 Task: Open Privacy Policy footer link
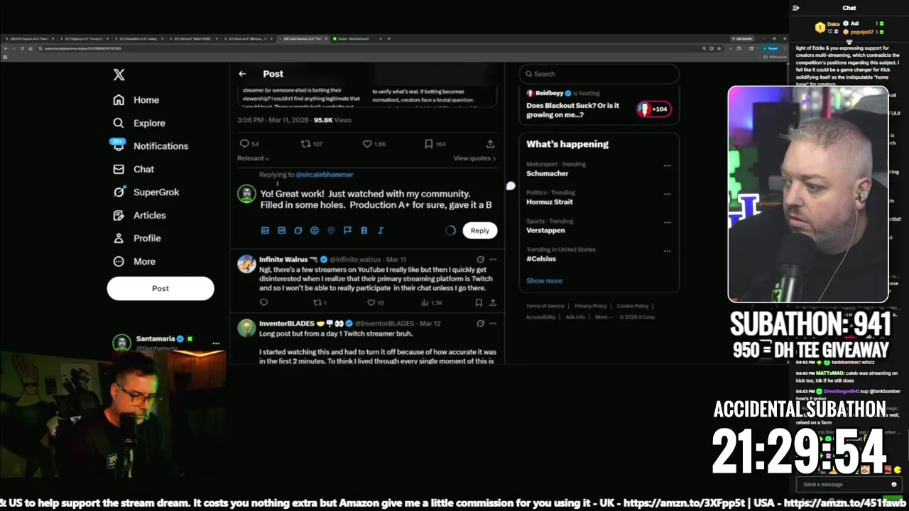tap(591, 306)
